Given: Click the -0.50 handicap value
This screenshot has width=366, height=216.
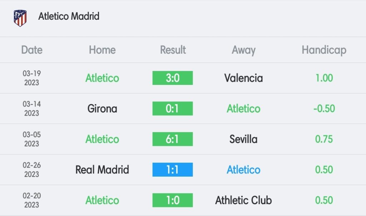Looking at the screenshot, I should coord(324,109).
